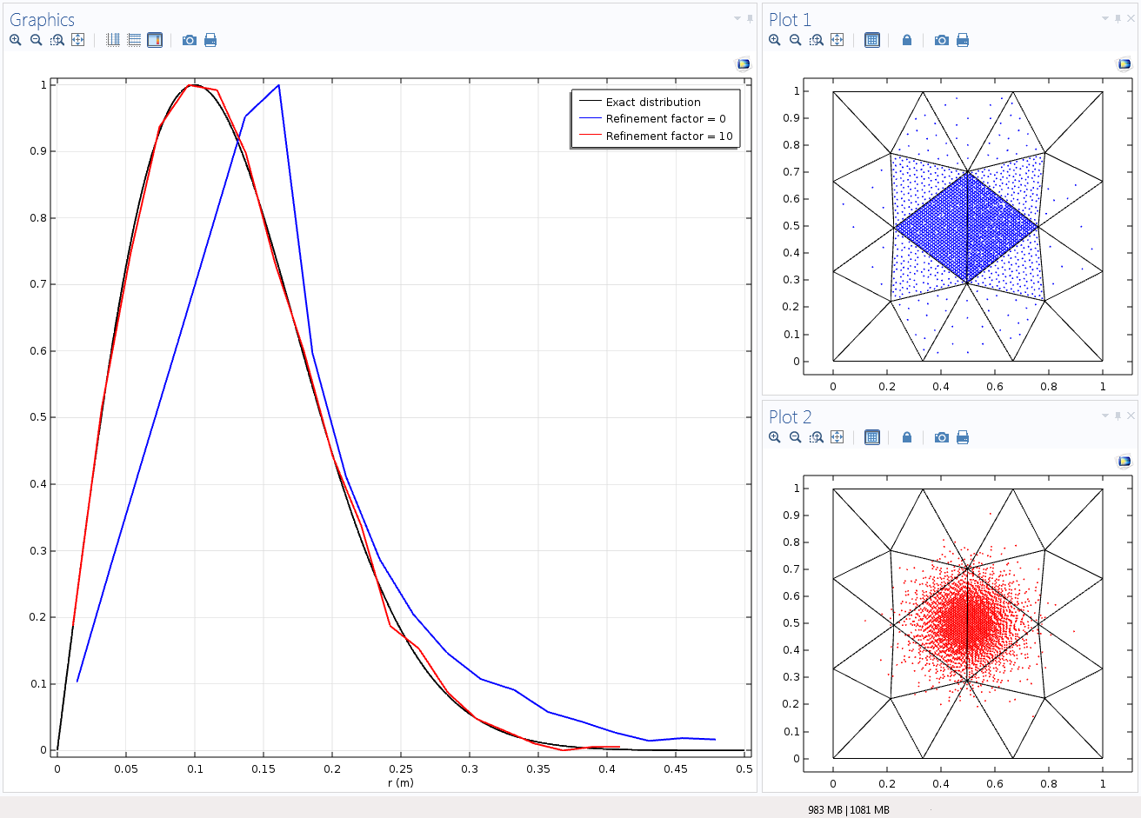1141x818 pixels.
Task: Click Zoom Out in the Graphics toolbar
Action: tap(37, 40)
